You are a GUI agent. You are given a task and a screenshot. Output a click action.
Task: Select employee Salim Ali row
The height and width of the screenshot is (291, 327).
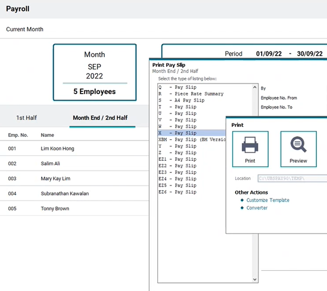point(51,164)
